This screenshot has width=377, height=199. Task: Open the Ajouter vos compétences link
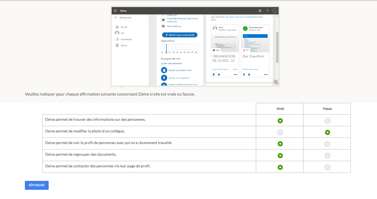click(179, 78)
